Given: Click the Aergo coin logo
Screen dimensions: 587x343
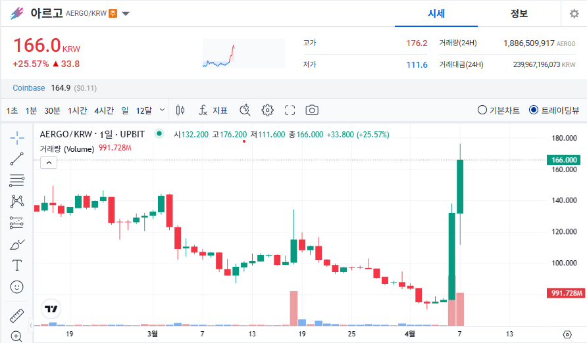Looking at the screenshot, I should [17, 13].
